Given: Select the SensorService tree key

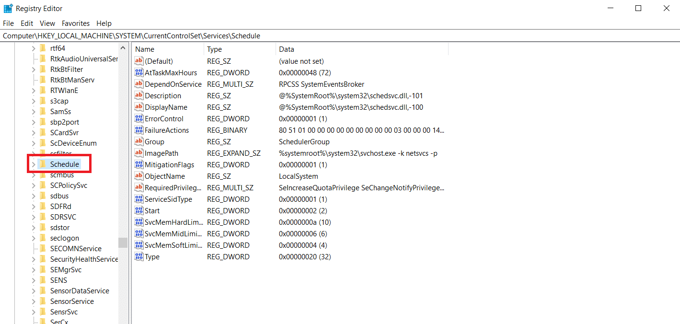Looking at the screenshot, I should pos(72,301).
